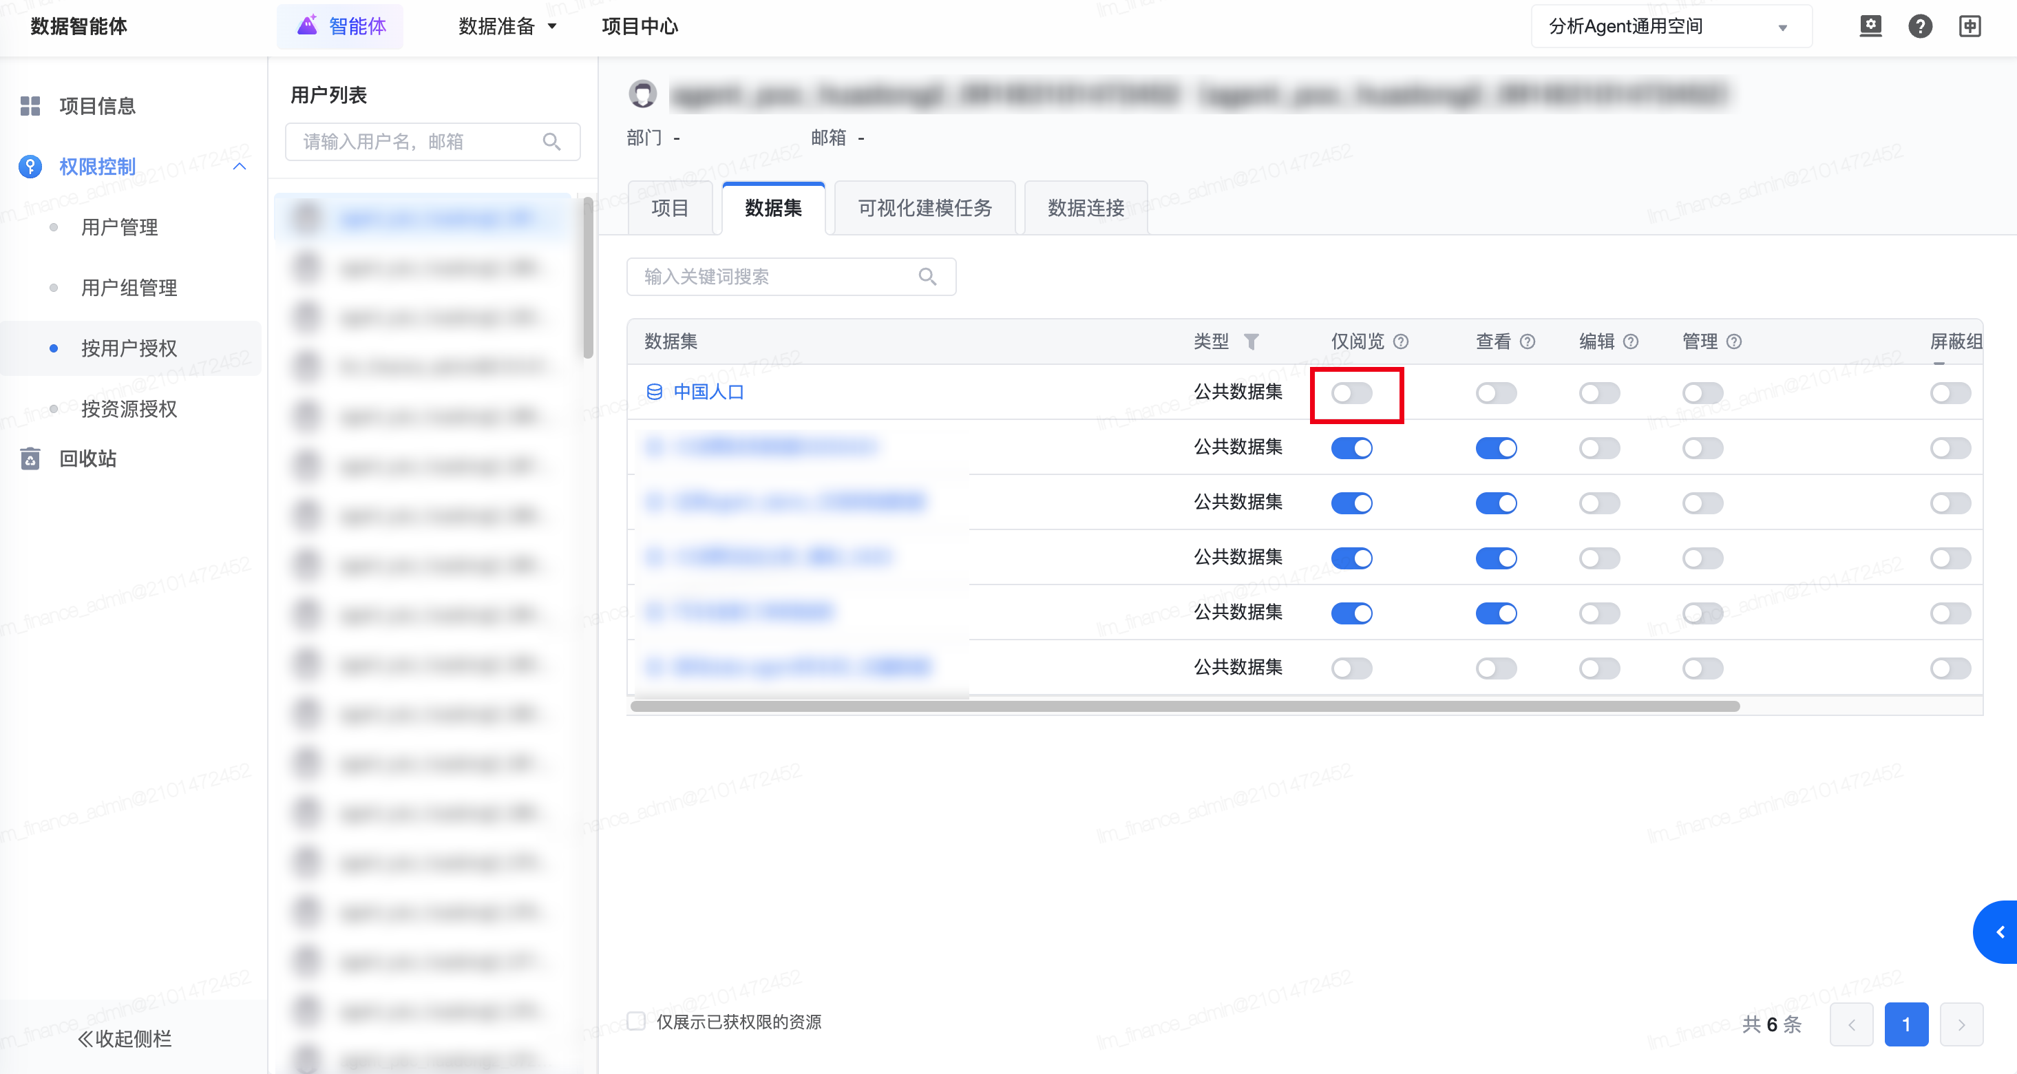Go to next page arrow
The image size is (2017, 1074).
pos(1961,1024)
